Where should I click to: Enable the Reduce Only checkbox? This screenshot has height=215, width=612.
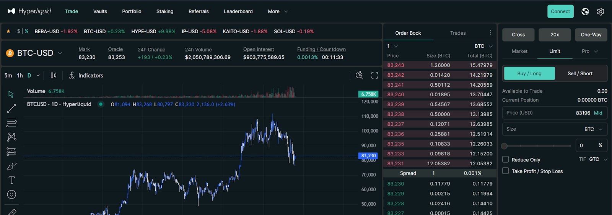coord(506,159)
